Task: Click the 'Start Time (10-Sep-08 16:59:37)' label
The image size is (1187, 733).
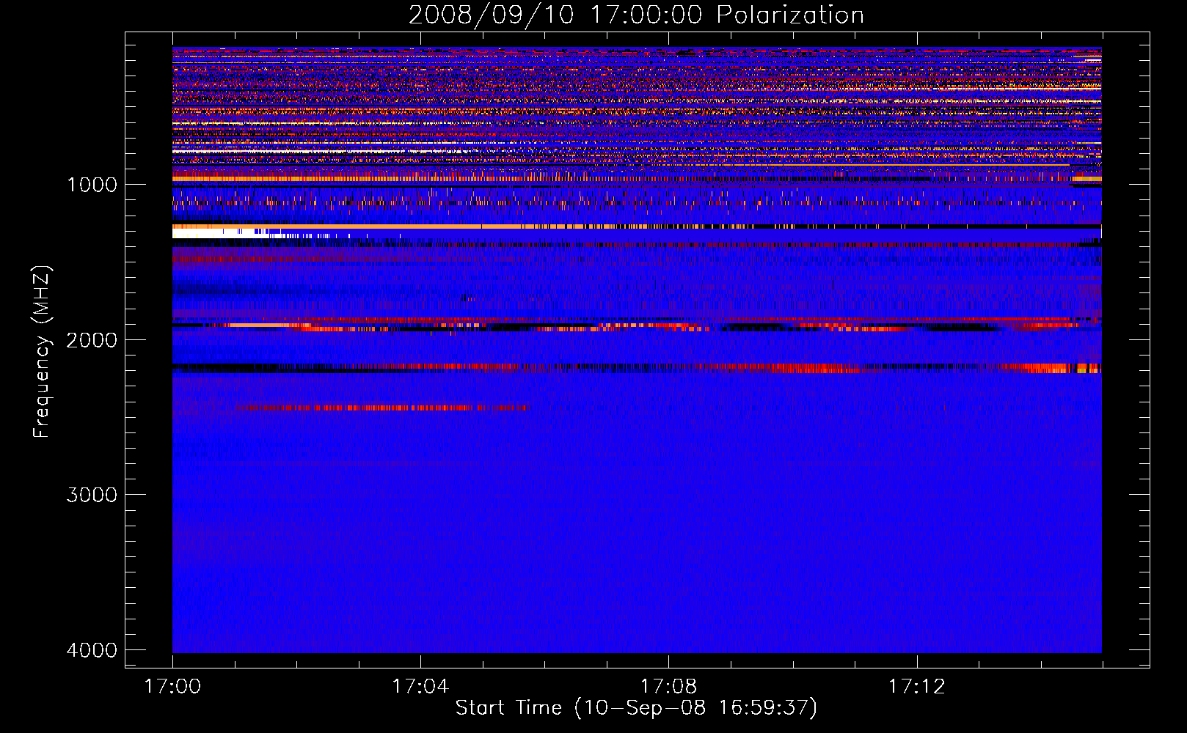Action: [x=636, y=708]
